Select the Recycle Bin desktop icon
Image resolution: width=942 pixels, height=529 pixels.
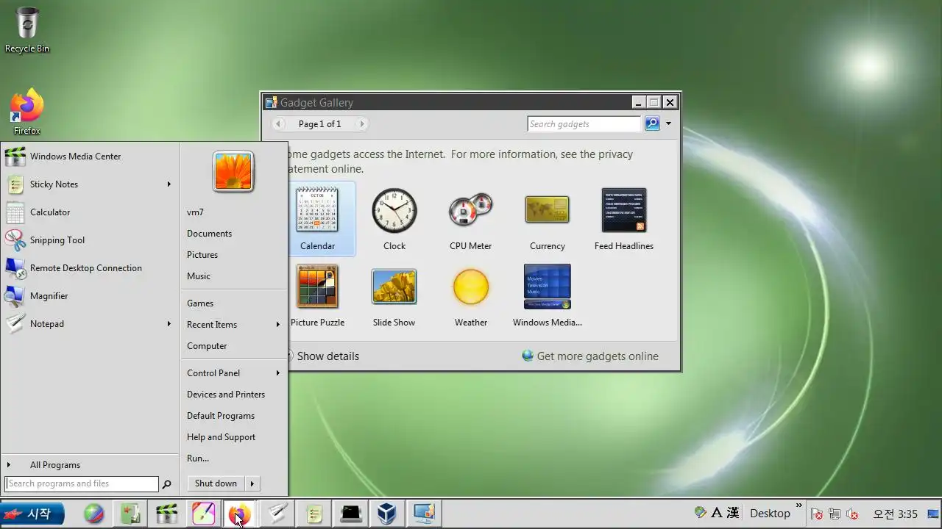click(27, 30)
